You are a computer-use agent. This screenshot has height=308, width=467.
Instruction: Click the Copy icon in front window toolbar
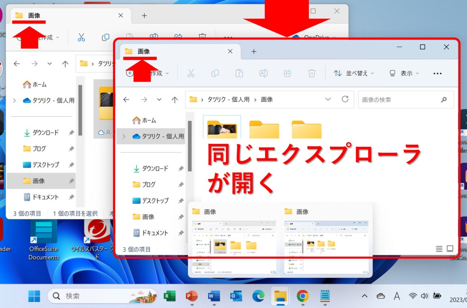[215, 73]
